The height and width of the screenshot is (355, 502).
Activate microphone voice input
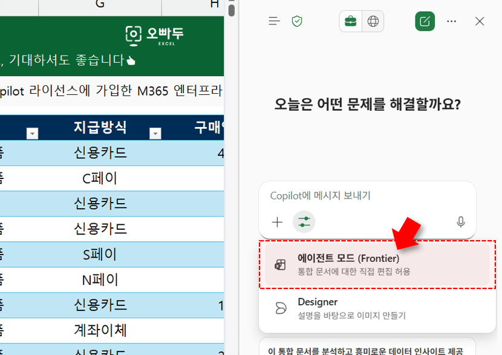(x=461, y=222)
